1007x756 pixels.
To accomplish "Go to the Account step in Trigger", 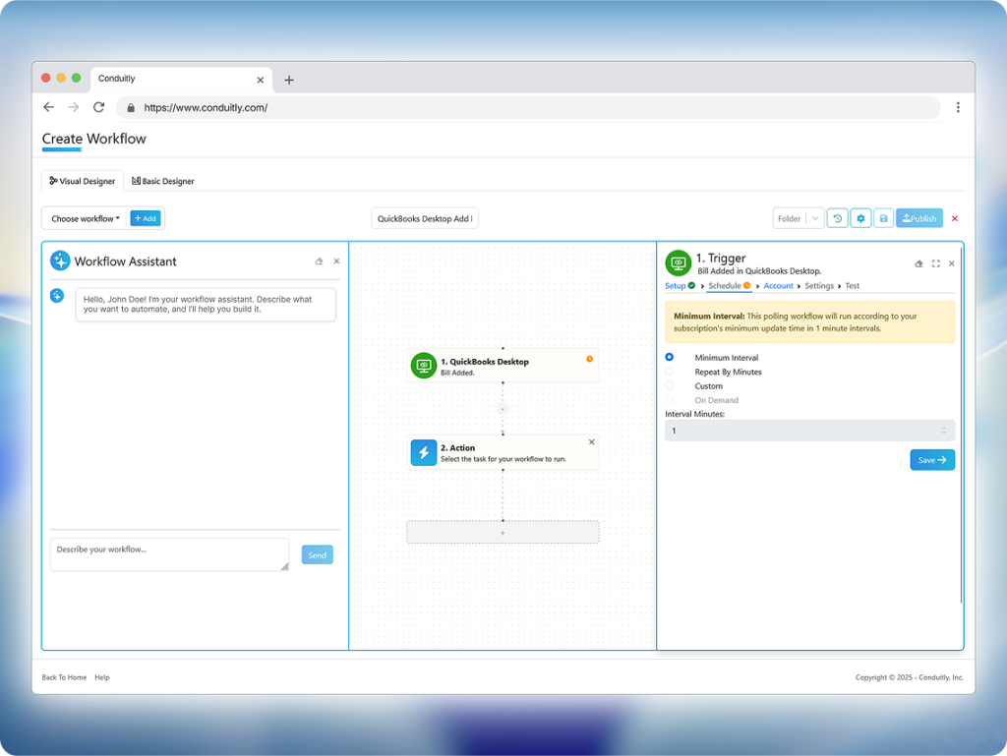I will [778, 286].
